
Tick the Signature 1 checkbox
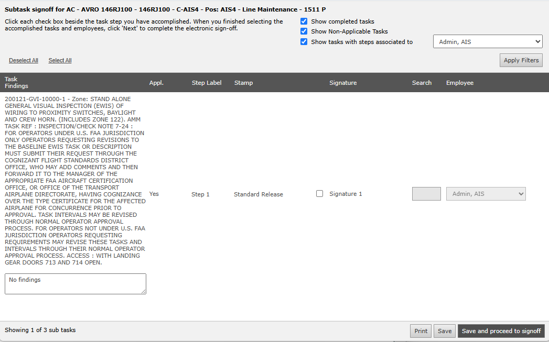coord(319,194)
